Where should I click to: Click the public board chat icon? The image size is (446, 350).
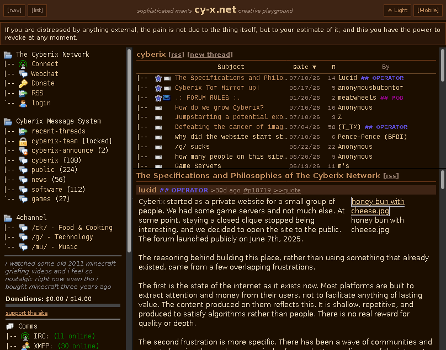[x=23, y=170]
